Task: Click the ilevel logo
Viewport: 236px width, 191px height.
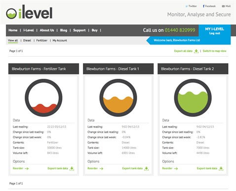Action: coord(29,12)
